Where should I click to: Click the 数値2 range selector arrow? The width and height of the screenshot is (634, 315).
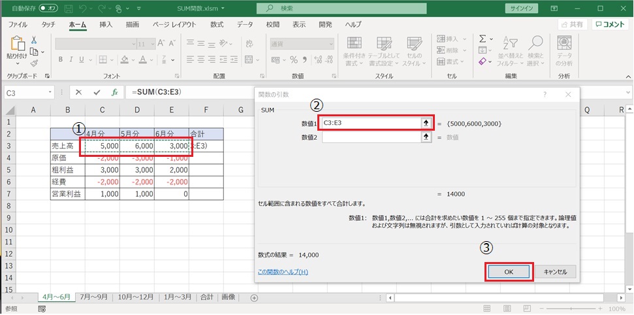pos(426,137)
